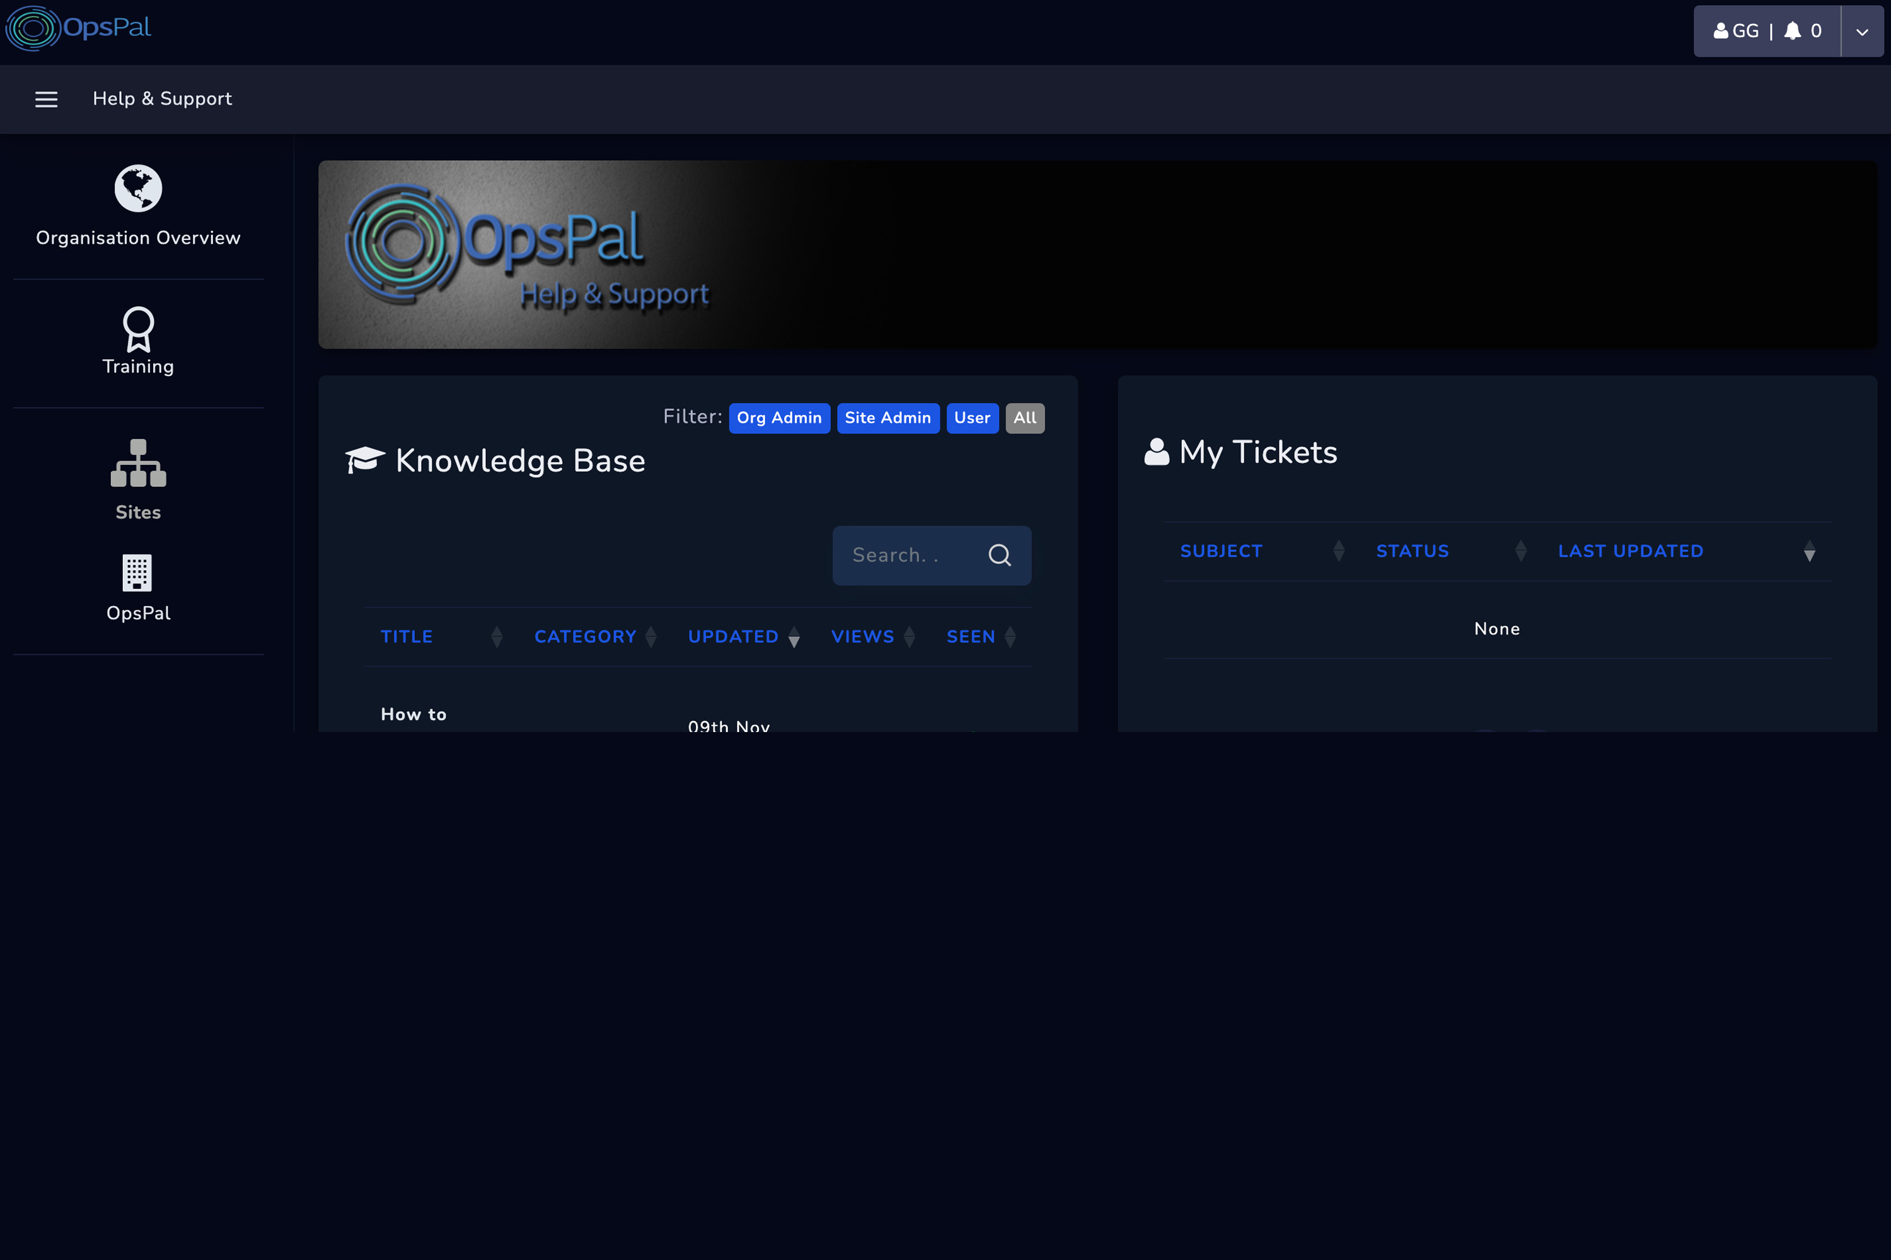Sort tickets by Last Updated

tap(1631, 551)
